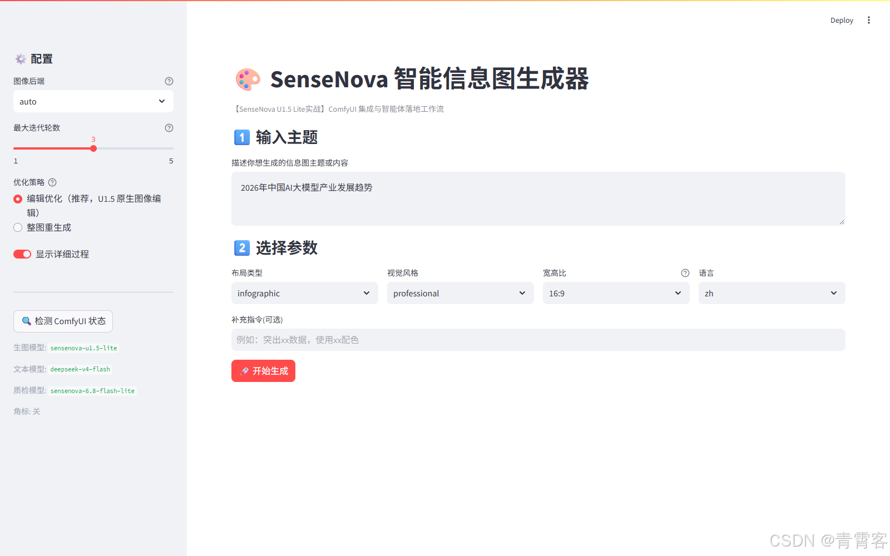Click the sensenova-u1.5-lite model tag
This screenshot has width=890, height=556.
(x=84, y=348)
